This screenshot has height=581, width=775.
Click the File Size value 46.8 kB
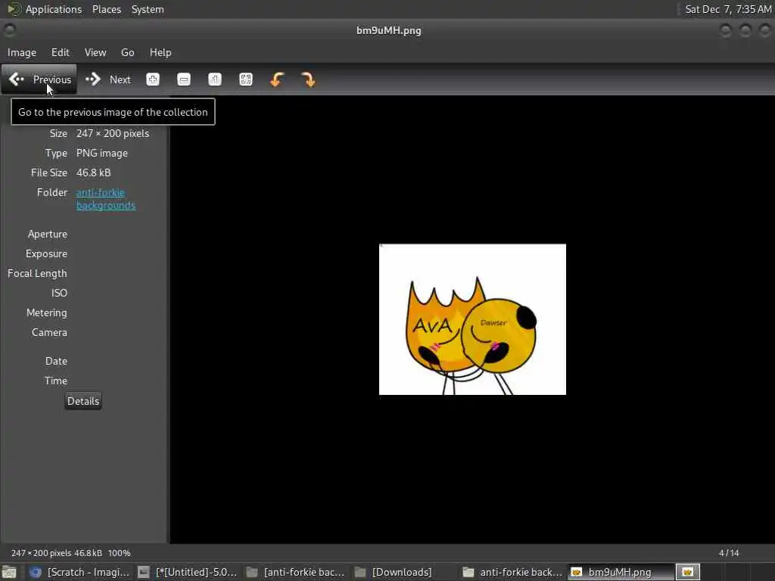pos(93,173)
